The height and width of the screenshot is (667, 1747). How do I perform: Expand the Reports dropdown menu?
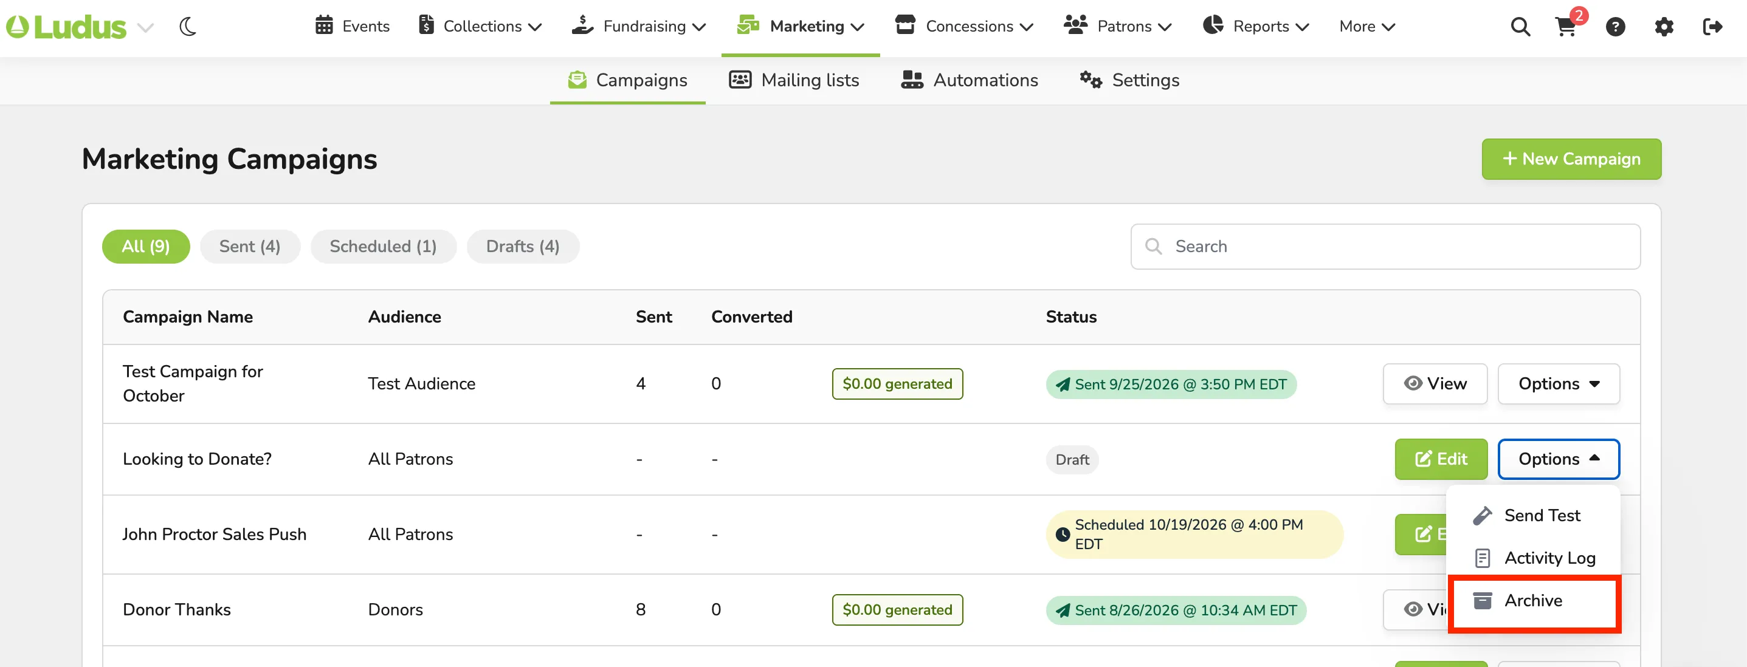pos(1255,27)
